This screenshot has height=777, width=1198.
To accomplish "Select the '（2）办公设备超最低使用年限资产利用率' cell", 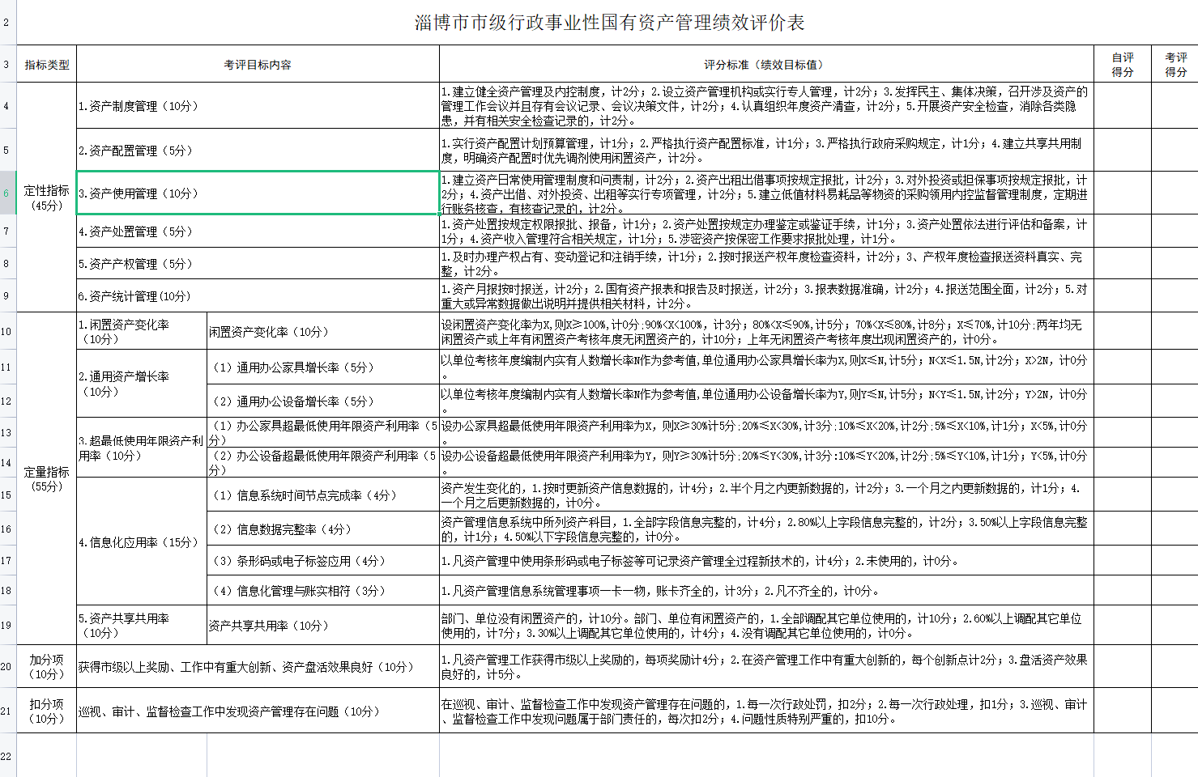I will (323, 462).
